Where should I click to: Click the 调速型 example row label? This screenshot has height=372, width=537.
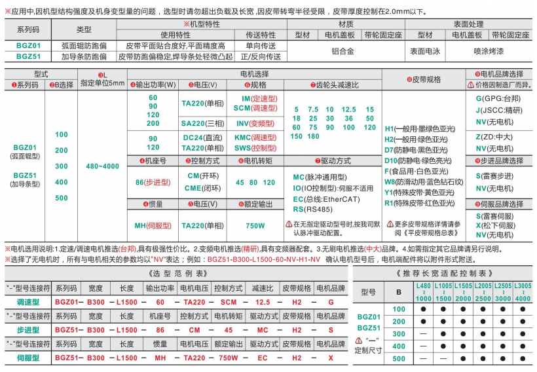[28, 302]
